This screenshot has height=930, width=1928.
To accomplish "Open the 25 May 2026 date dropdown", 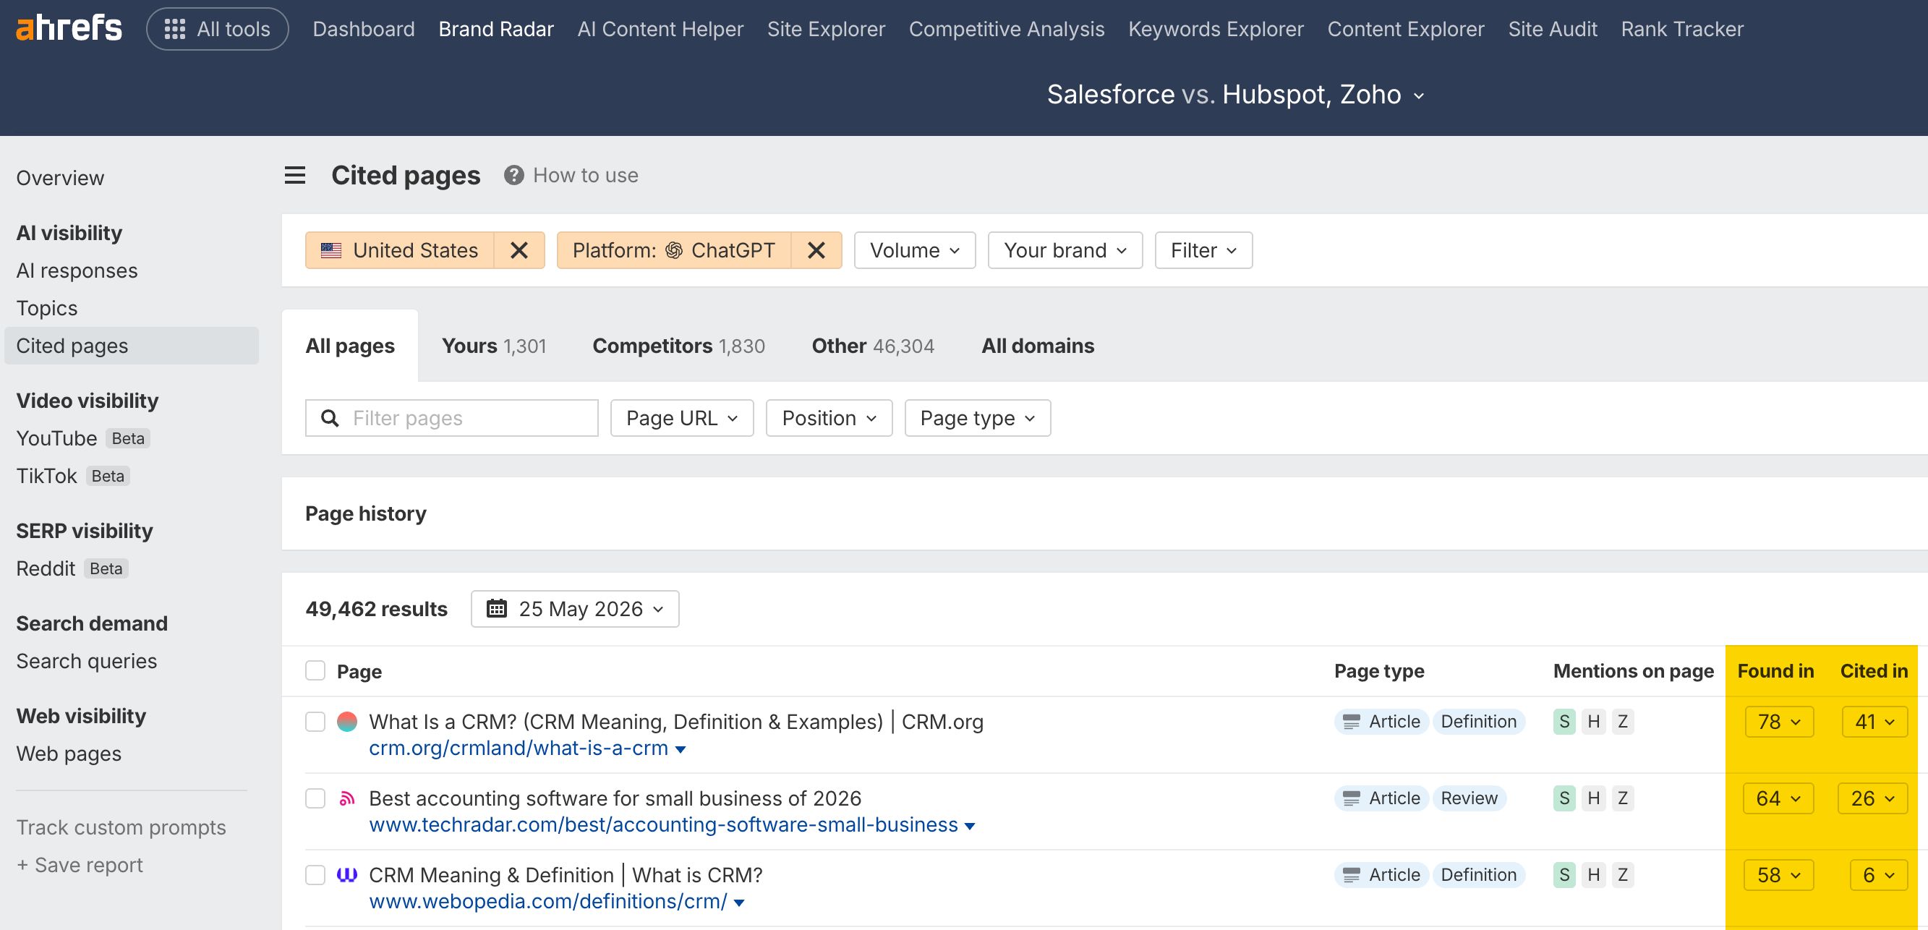I will point(575,608).
